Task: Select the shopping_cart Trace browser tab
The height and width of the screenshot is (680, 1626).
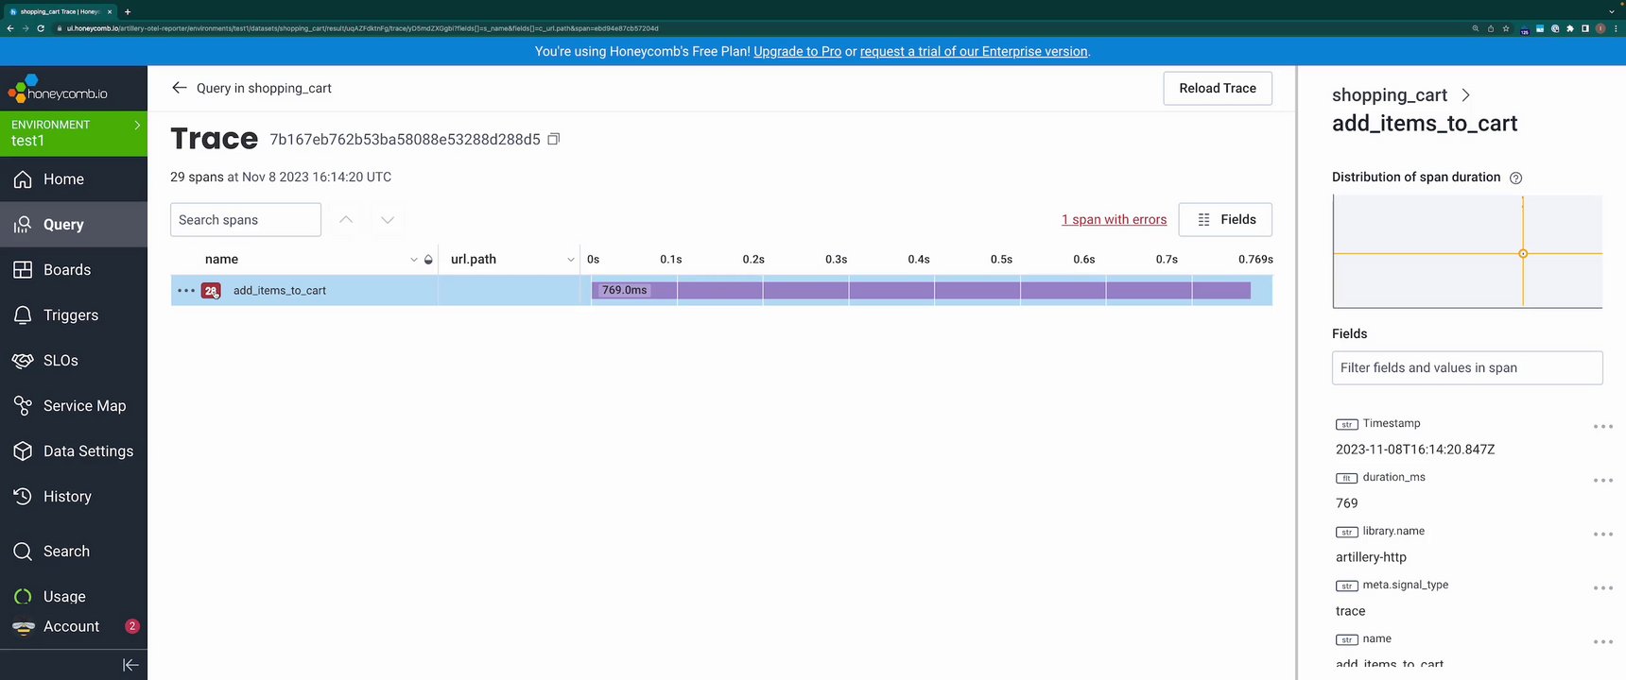Action: 60,11
